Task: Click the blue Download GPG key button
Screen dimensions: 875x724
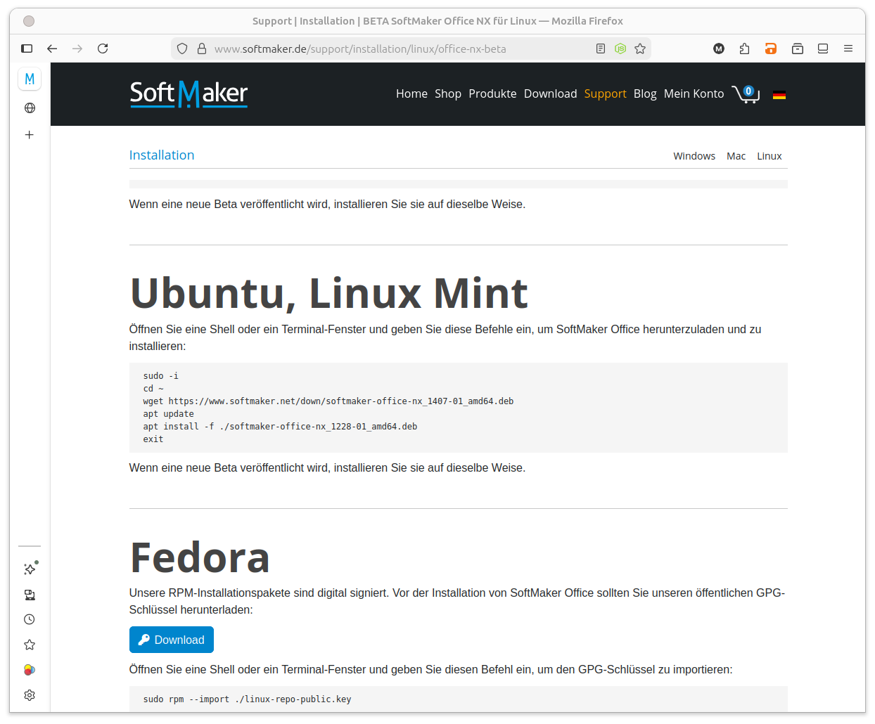Action: [x=172, y=640]
